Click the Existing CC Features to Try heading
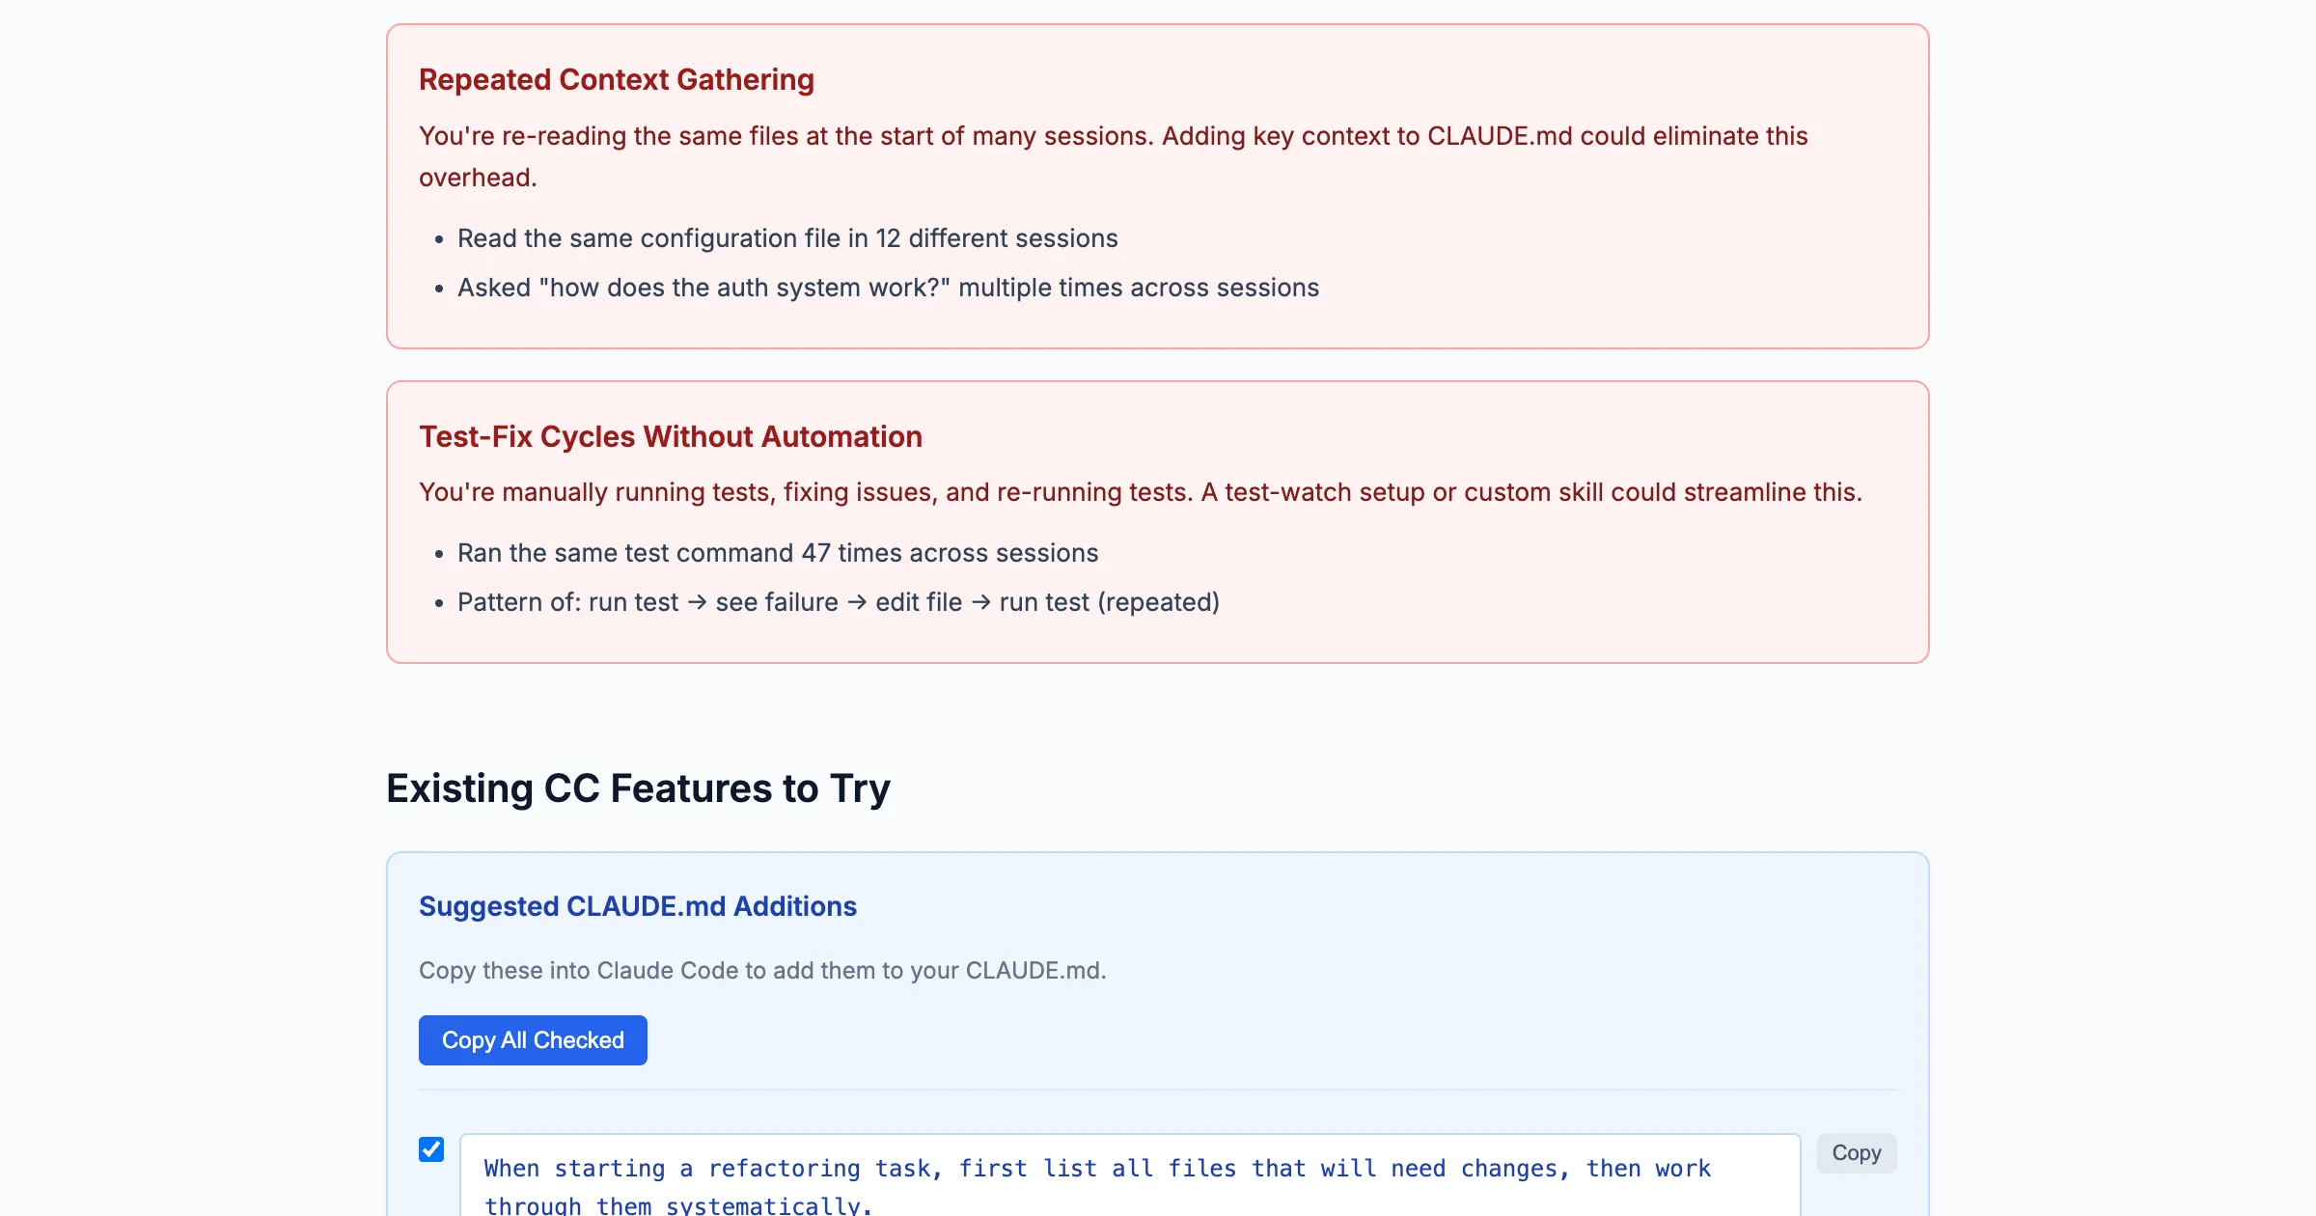 638,788
